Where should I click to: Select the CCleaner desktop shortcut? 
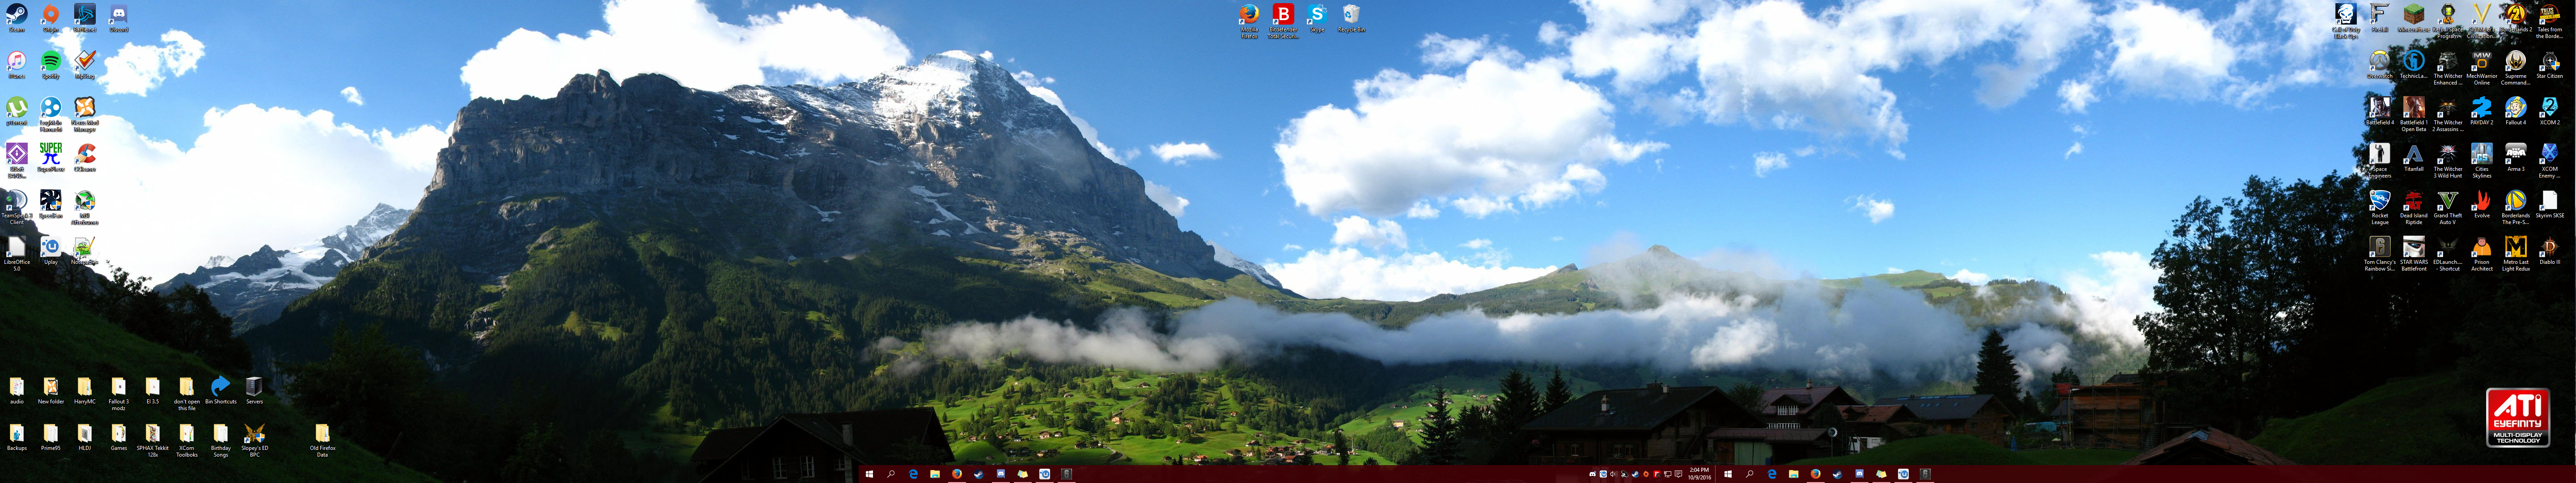click(x=85, y=156)
